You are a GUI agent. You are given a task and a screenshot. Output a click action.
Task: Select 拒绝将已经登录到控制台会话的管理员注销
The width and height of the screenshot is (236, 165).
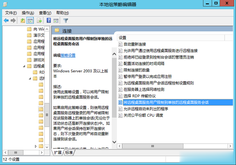pyautogui.click(x=159, y=57)
